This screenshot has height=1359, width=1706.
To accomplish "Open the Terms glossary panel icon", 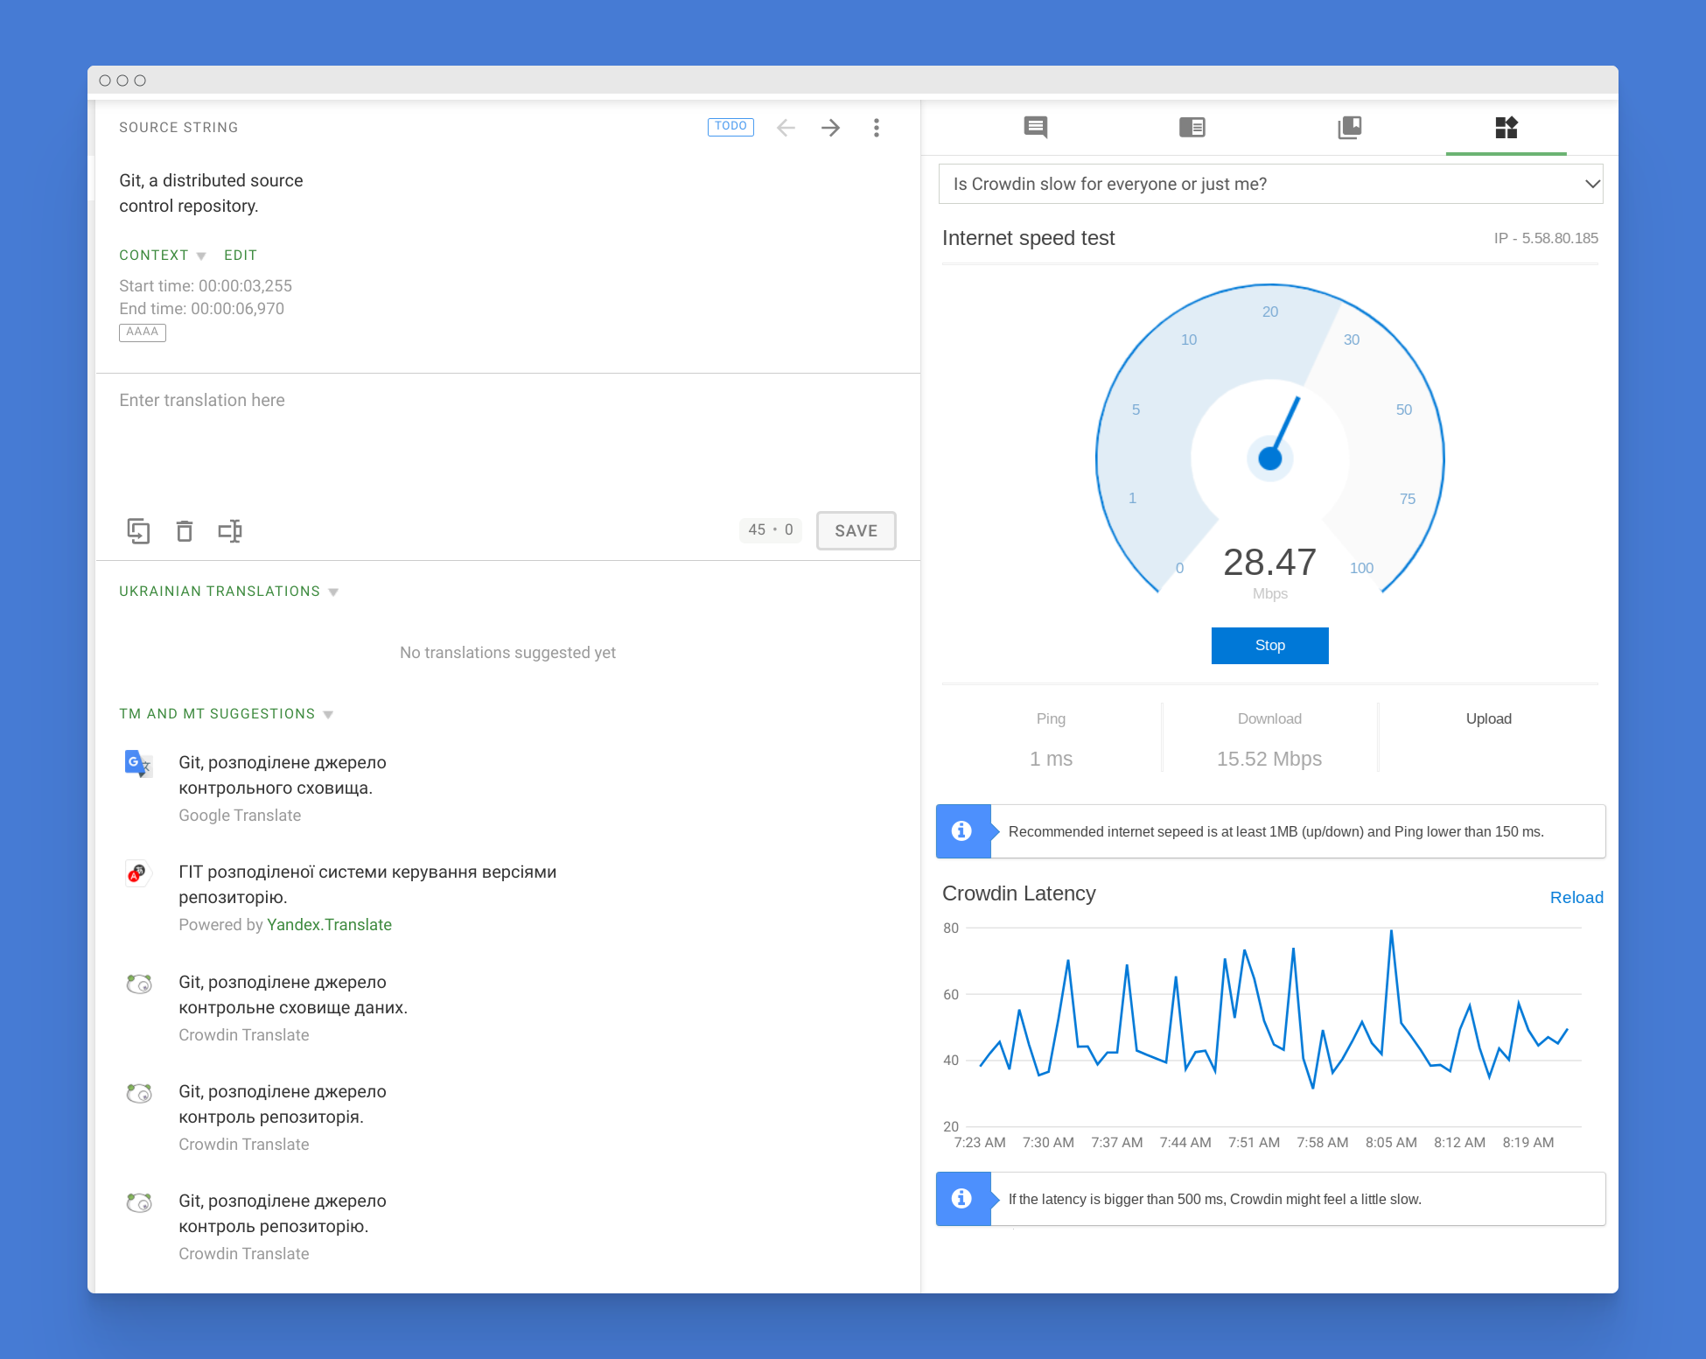I will click(1349, 128).
